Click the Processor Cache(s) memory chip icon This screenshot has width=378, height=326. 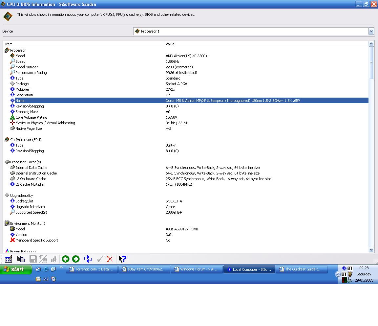7,162
